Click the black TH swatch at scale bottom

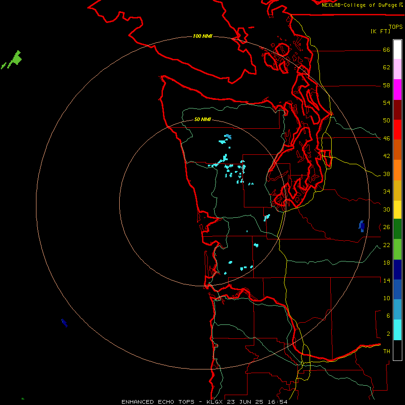click(397, 350)
